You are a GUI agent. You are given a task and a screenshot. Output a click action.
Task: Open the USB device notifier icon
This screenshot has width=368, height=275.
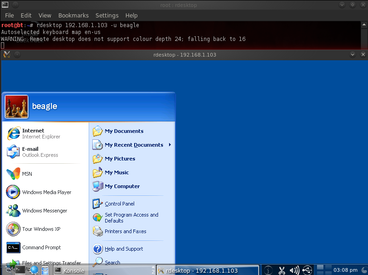307,270
